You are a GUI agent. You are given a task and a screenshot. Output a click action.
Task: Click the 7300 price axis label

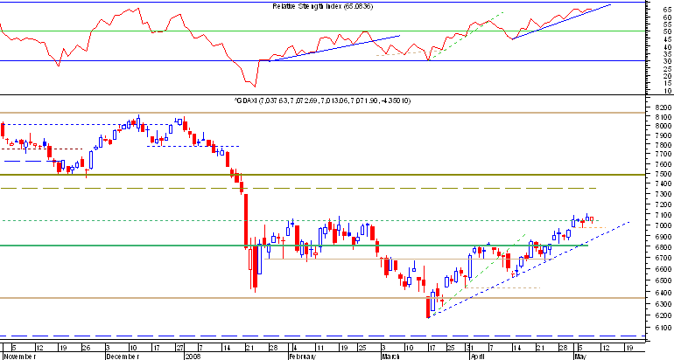pos(663,194)
